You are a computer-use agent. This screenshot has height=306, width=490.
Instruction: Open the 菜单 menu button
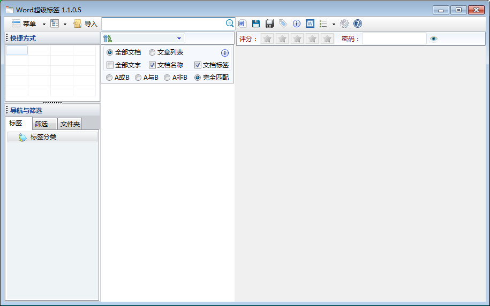click(24, 24)
